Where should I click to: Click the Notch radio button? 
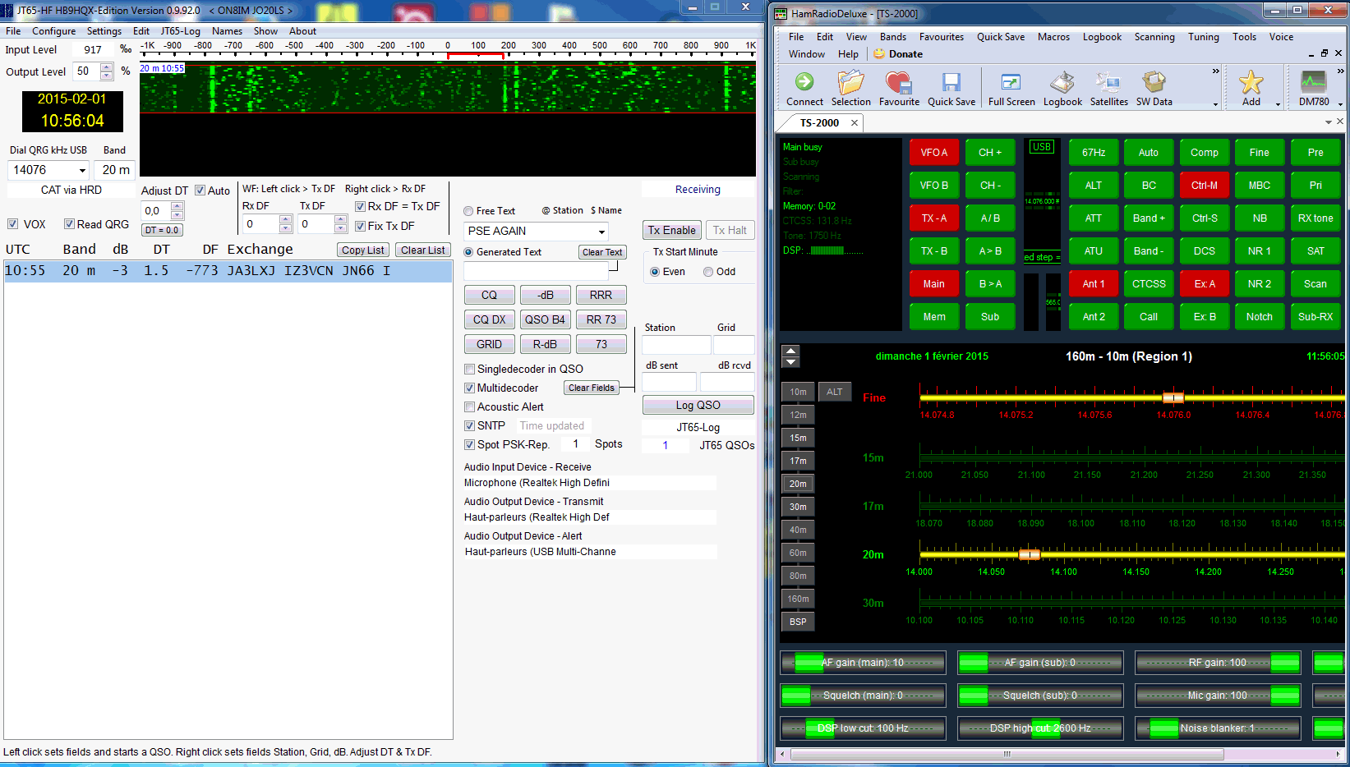1260,317
